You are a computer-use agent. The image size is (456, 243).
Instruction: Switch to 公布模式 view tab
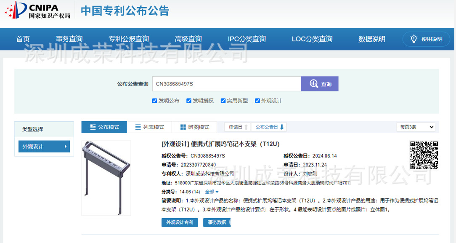pos(104,127)
